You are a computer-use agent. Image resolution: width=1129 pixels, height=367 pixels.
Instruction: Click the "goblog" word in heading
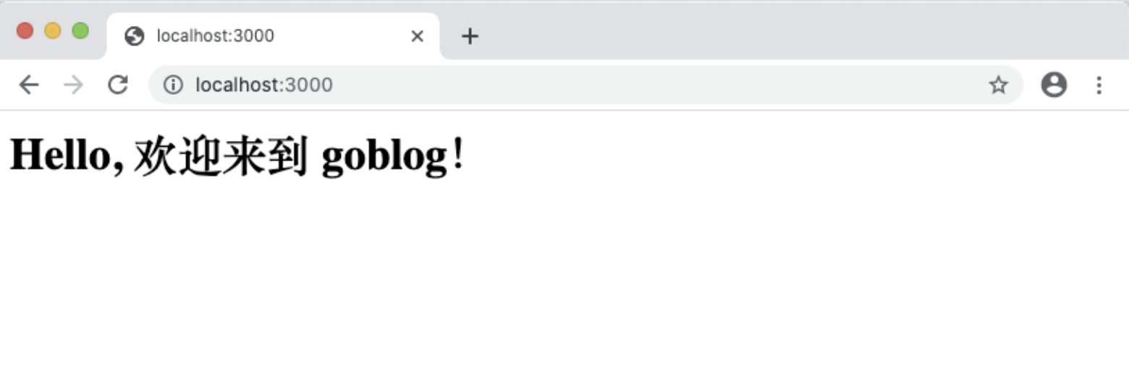coord(385,156)
